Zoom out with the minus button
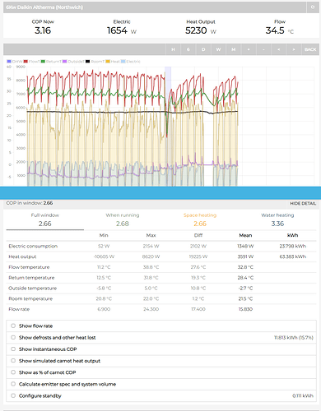Viewport: 321px width, 411px height. (263, 49)
